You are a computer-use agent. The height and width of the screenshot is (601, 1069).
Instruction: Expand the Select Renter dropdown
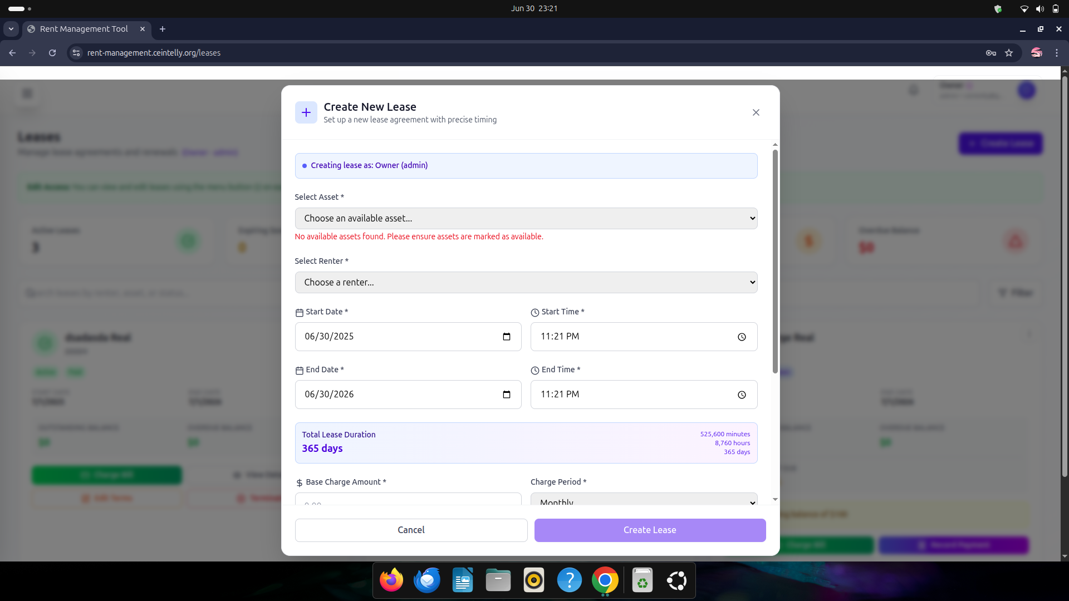[526, 283]
